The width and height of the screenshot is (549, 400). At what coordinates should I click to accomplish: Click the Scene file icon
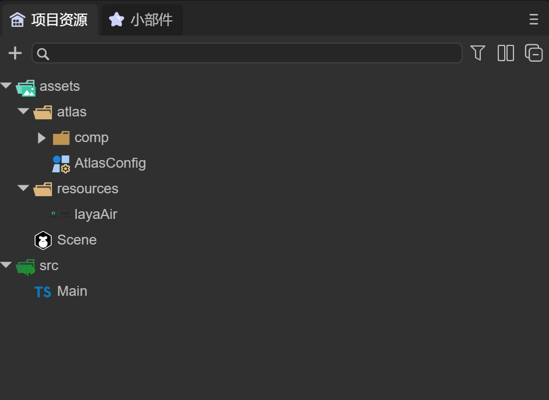[43, 240]
